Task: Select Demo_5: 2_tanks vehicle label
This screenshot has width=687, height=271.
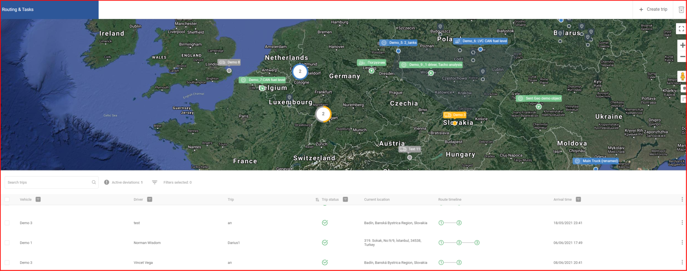Action: [x=399, y=43]
